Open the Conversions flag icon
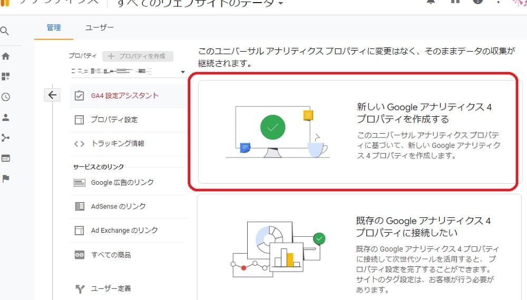527x300 pixels. pos(5,178)
